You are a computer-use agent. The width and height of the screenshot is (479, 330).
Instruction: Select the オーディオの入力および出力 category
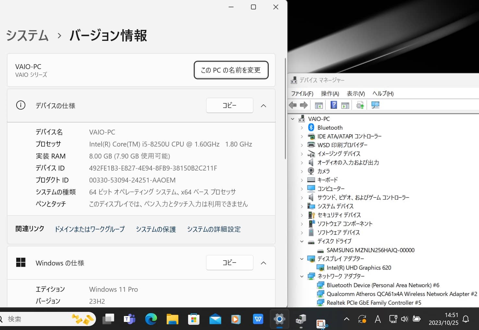click(x=348, y=162)
